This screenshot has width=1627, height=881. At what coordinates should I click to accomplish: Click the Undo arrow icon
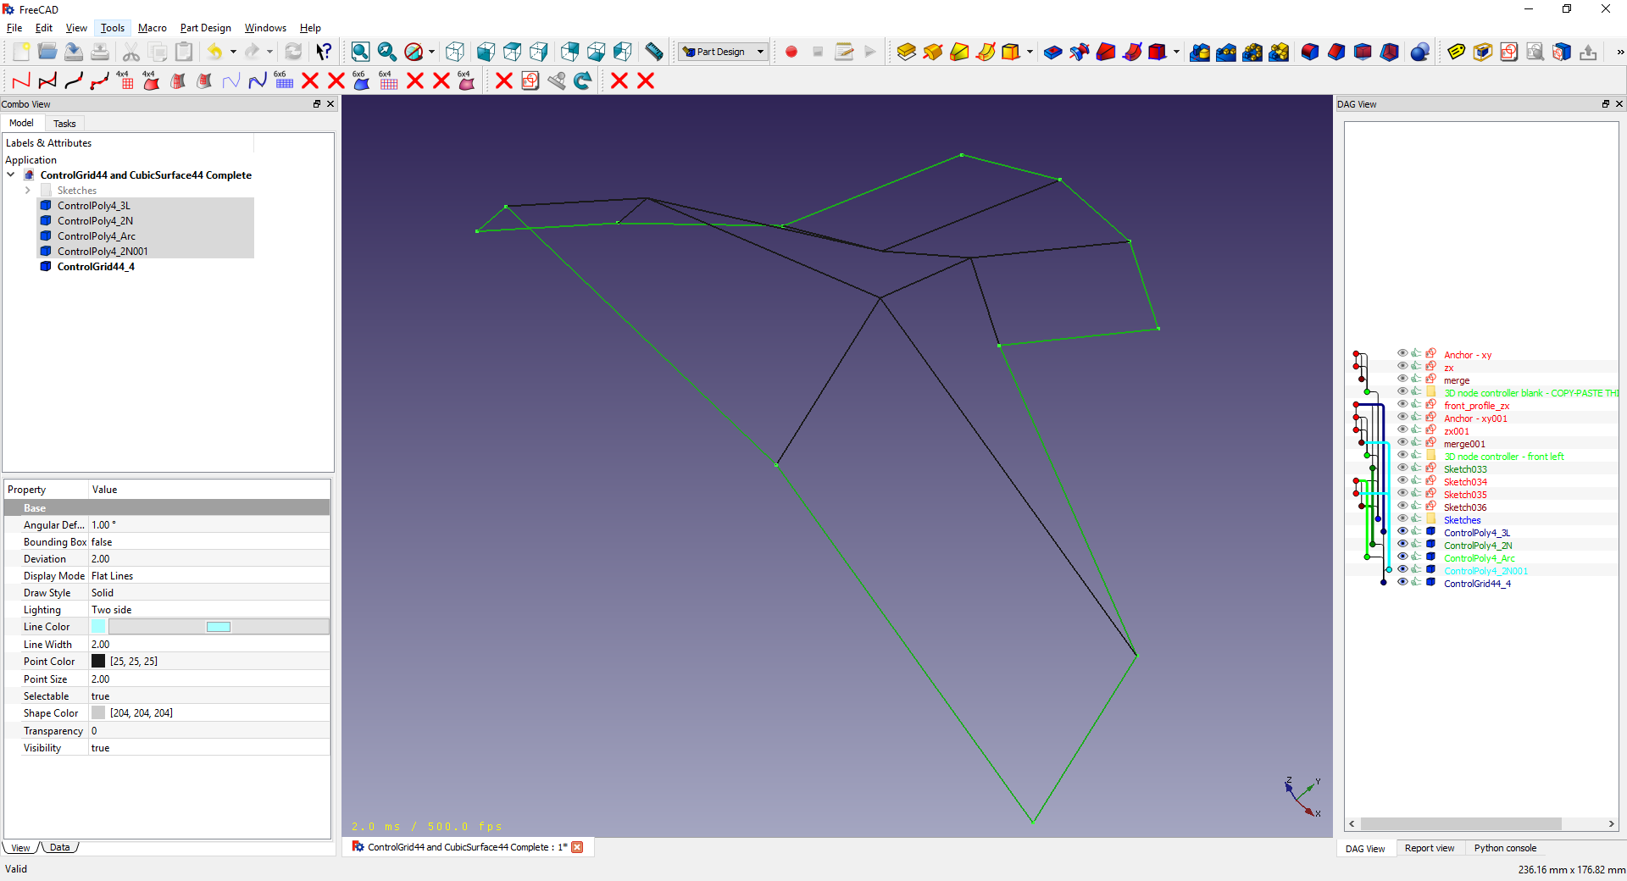click(215, 52)
